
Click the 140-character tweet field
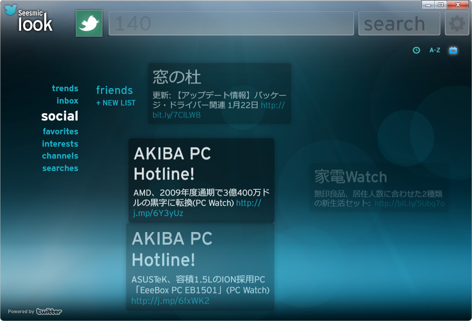pos(231,23)
